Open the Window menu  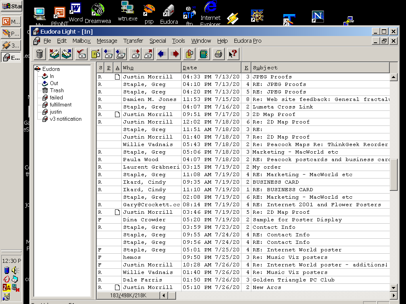(x=201, y=41)
